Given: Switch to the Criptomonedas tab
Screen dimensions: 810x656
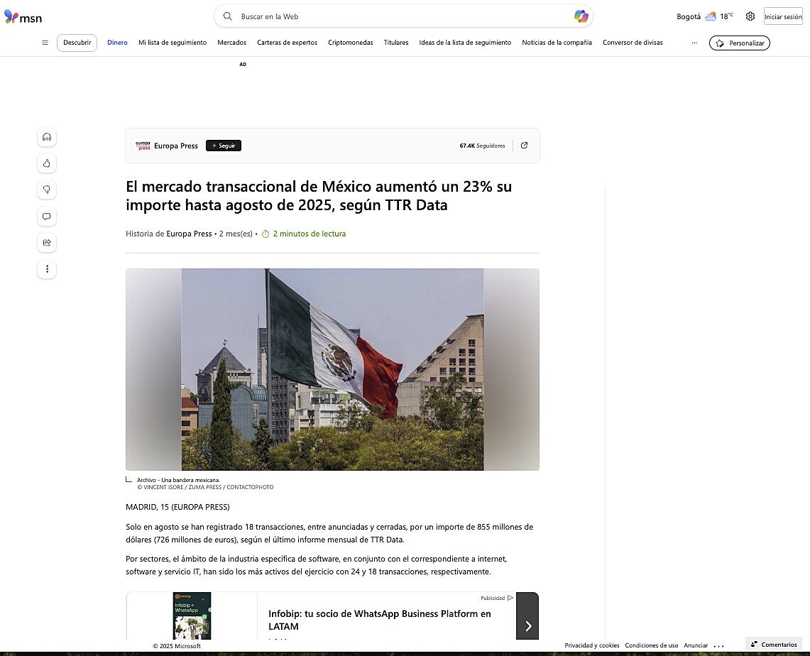Looking at the screenshot, I should click(350, 43).
